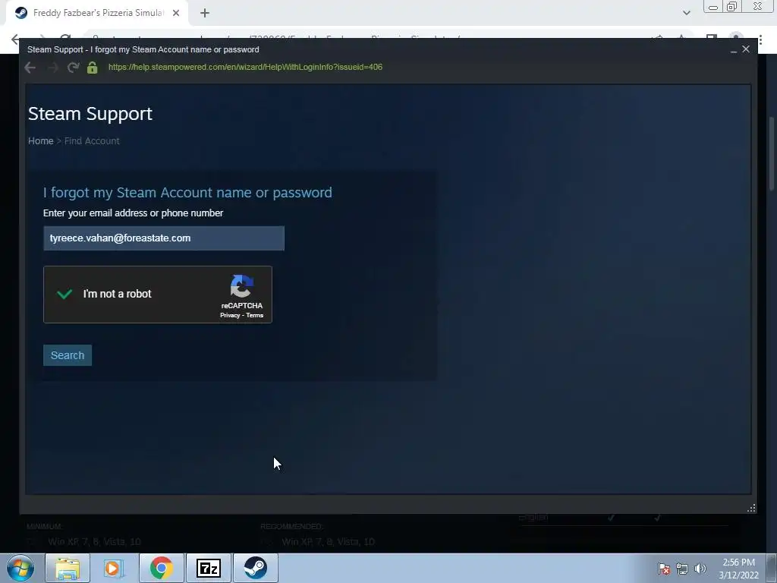Image resolution: width=777 pixels, height=583 pixels.
Task: Open the reCAPTCHA logo
Action: [242, 286]
